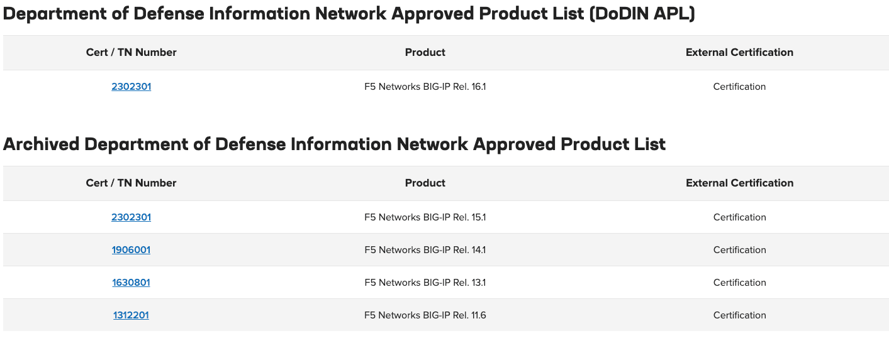Open the 1906001 certificate link
The width and height of the screenshot is (889, 358).
point(131,250)
